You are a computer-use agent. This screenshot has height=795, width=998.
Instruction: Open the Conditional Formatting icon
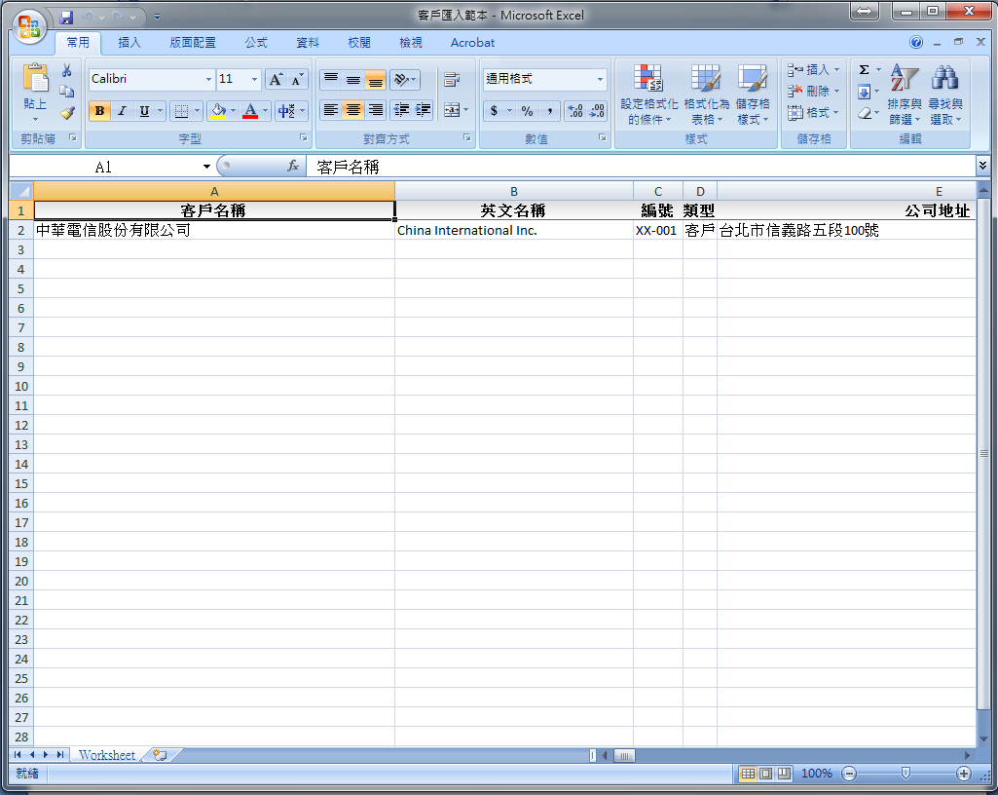point(648,95)
